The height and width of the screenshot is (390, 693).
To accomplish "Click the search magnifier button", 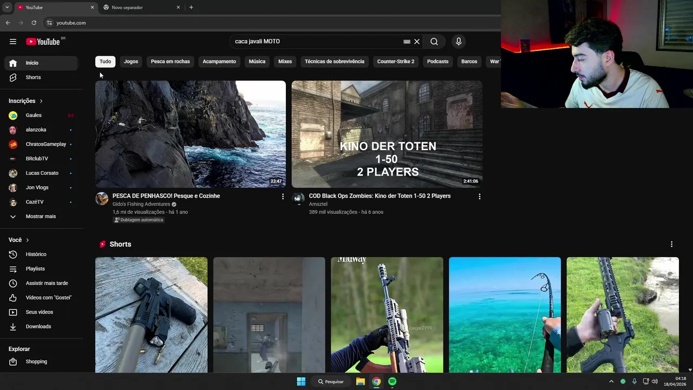I will (x=434, y=41).
